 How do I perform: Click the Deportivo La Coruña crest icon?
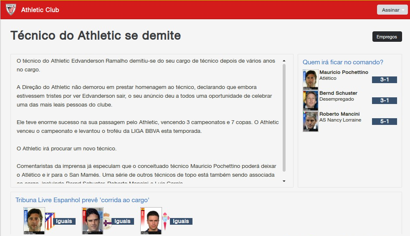coord(107,221)
